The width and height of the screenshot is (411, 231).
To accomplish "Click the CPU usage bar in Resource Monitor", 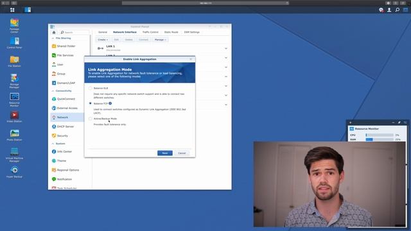I will coord(380,135).
